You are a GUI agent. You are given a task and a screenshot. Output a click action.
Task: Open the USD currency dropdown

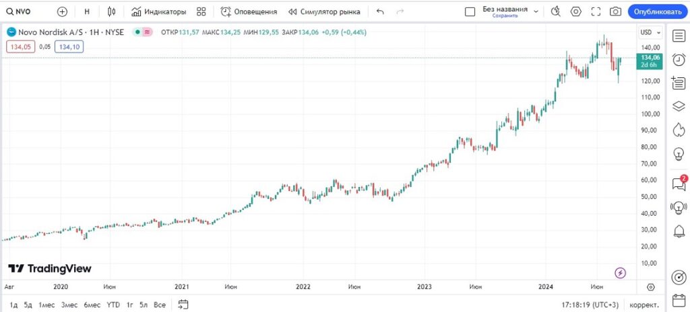click(x=650, y=32)
